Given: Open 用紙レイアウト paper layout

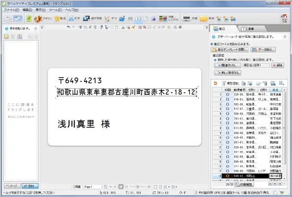Looking at the screenshot, I should click(168, 18).
